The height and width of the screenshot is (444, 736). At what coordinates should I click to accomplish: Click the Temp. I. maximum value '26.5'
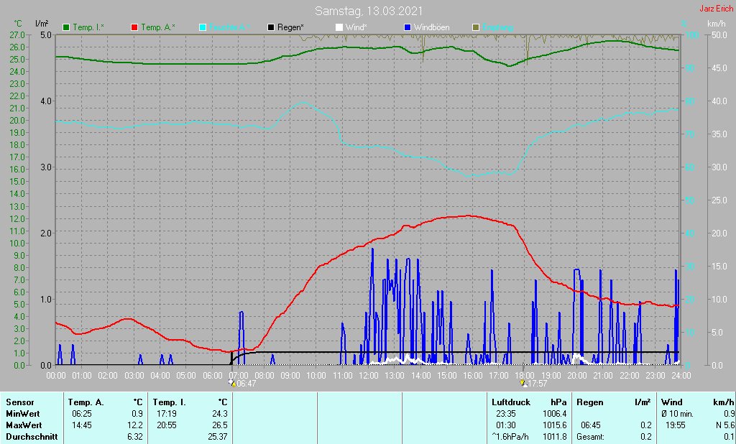(220, 425)
